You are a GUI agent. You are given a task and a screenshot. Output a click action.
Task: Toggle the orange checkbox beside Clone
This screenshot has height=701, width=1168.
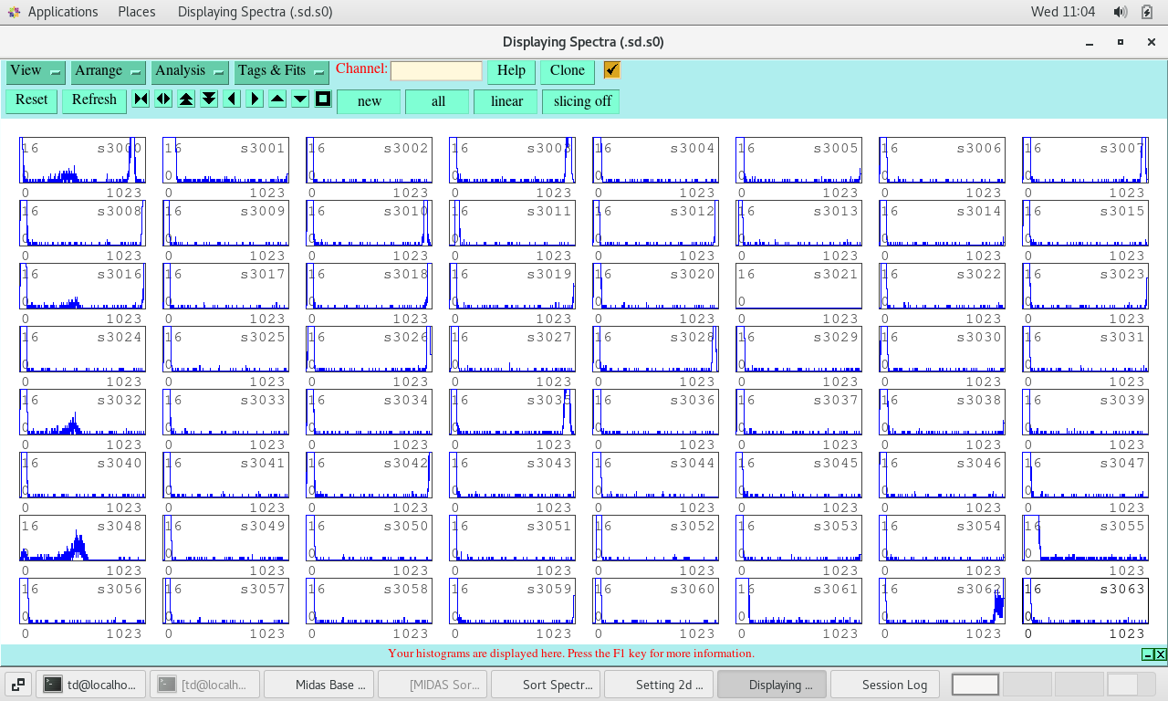611,70
